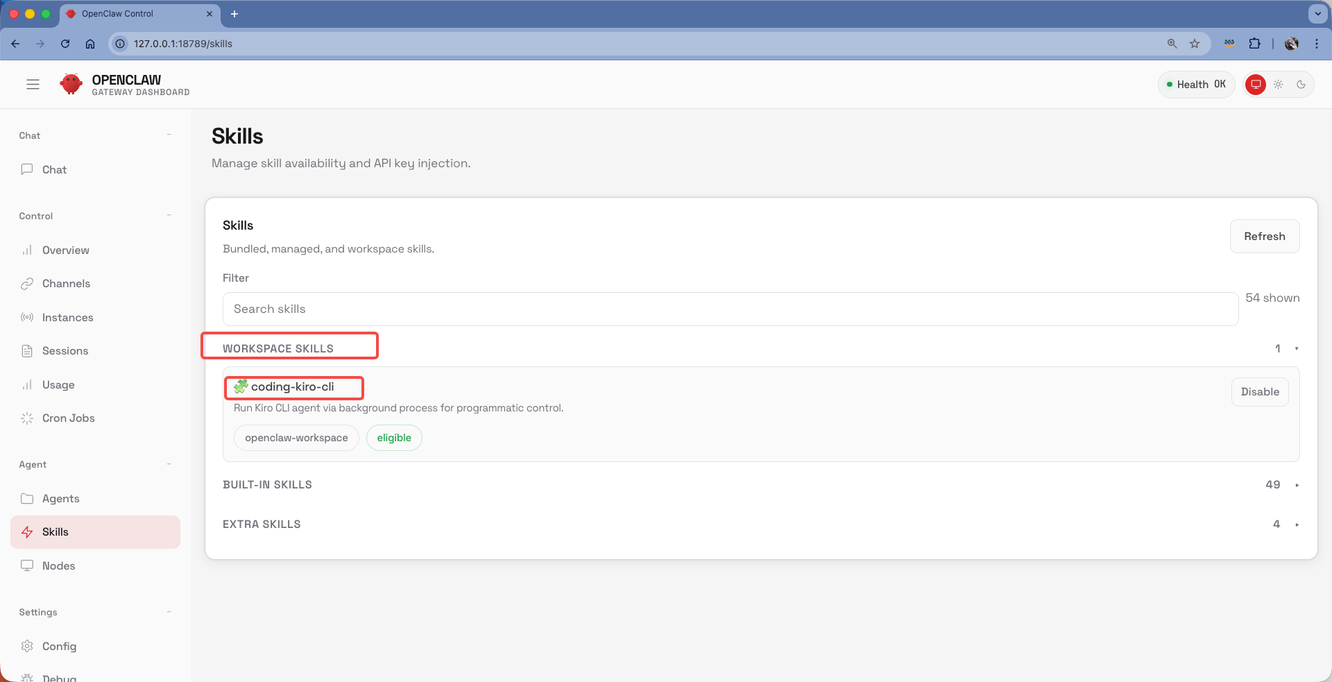Click the Config gear icon

coord(27,647)
